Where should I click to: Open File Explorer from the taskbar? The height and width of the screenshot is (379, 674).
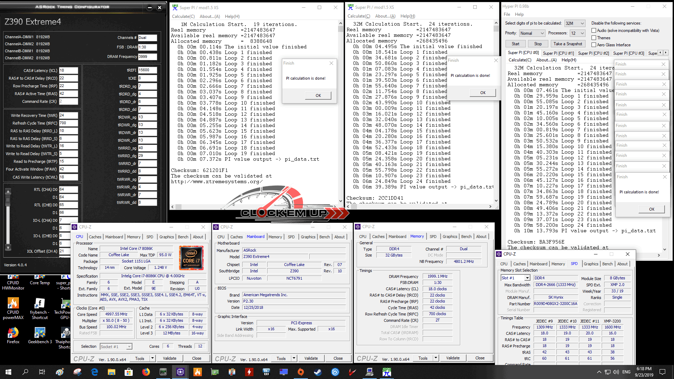coord(112,372)
